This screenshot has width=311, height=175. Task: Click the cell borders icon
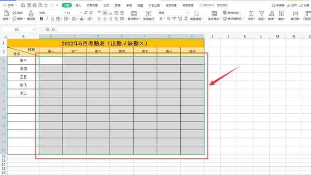click(58, 18)
